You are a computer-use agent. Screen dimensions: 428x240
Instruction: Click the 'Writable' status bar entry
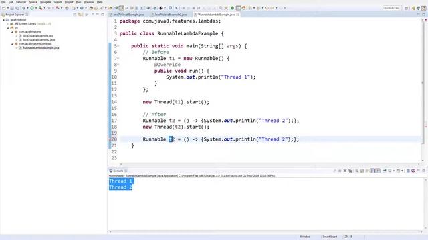[305, 237]
